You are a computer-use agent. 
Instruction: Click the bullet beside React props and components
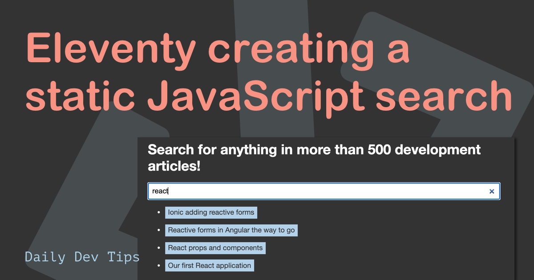[x=158, y=248]
